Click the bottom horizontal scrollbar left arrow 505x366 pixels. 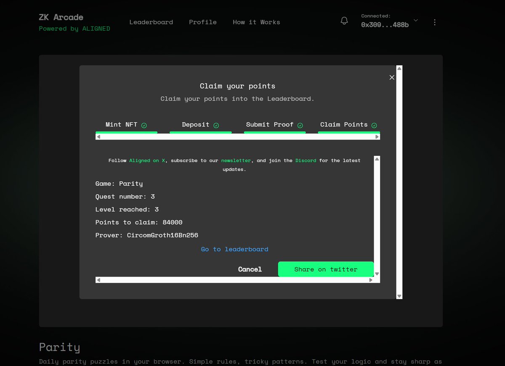click(98, 280)
